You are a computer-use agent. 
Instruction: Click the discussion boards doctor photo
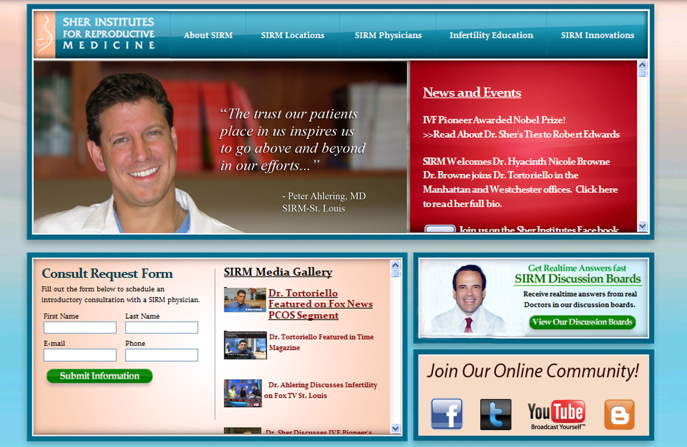click(x=468, y=299)
